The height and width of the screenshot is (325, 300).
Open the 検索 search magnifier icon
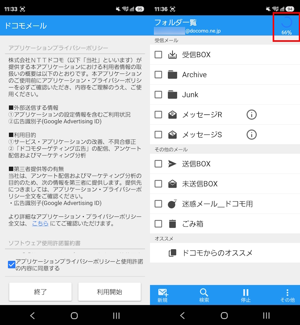pyautogui.click(x=204, y=293)
